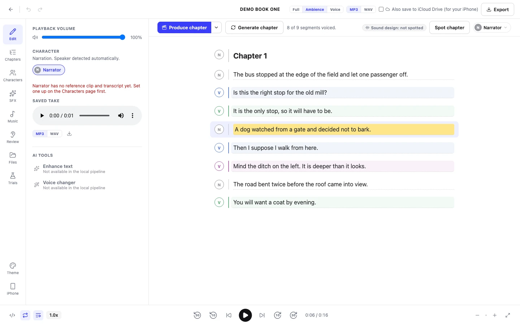520x325 pixels.
Task: Toggle the playlist follow button in bottom bar
Action: click(38, 315)
